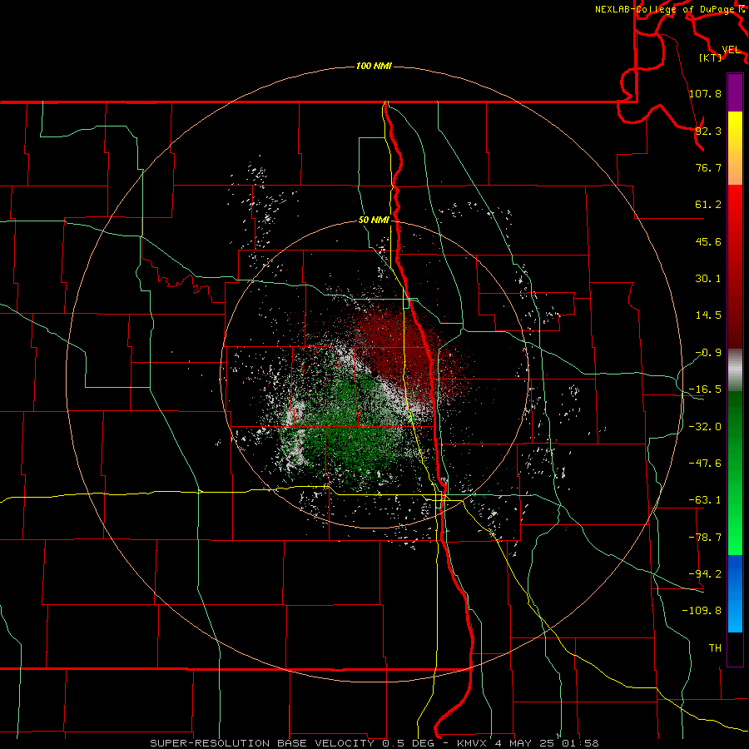Click the 4 MAY 25 01:58 timestamp
The width and height of the screenshot is (749, 749).
pyautogui.click(x=547, y=743)
